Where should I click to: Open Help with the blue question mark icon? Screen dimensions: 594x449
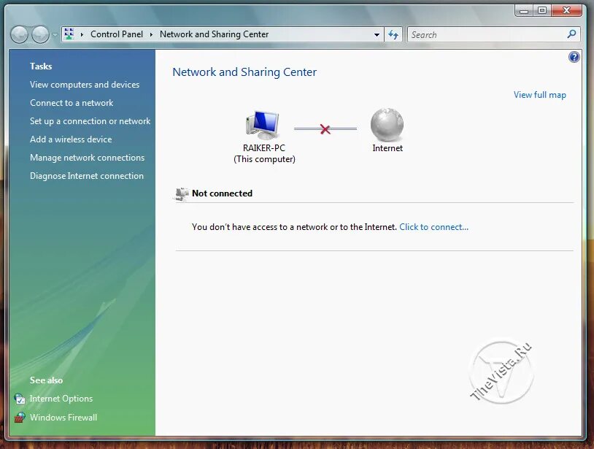[574, 57]
